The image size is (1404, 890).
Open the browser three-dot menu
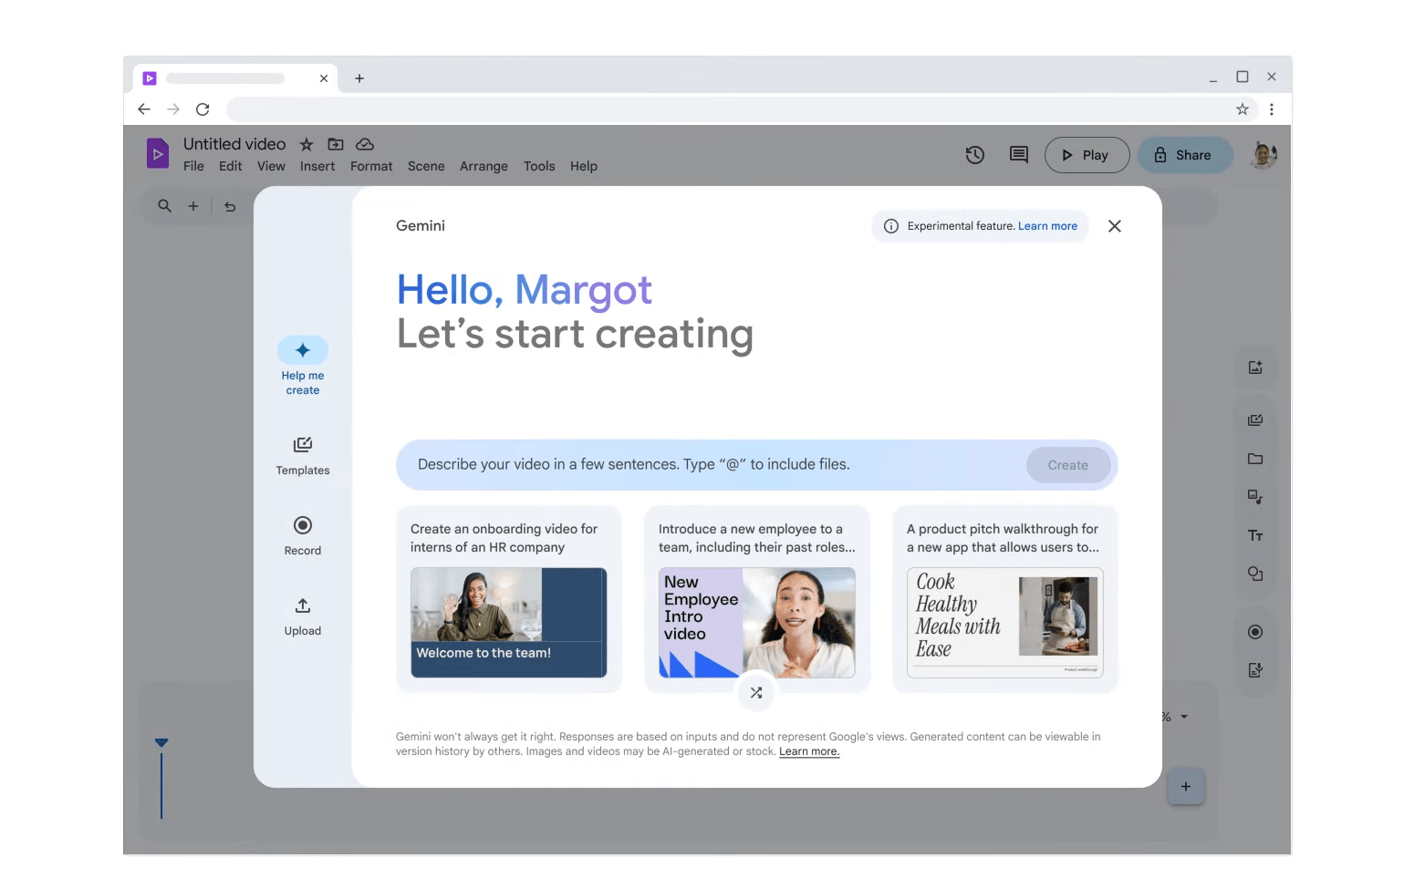click(1272, 109)
